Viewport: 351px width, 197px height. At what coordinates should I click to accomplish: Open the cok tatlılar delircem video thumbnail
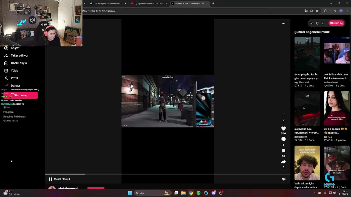click(336, 54)
